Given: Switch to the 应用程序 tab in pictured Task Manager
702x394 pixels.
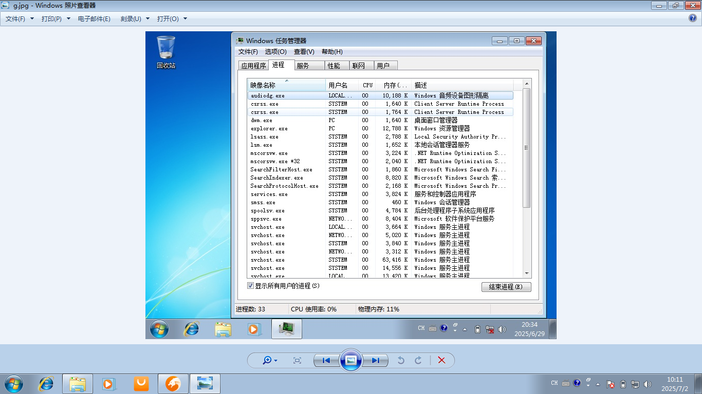Looking at the screenshot, I should pyautogui.click(x=253, y=66).
